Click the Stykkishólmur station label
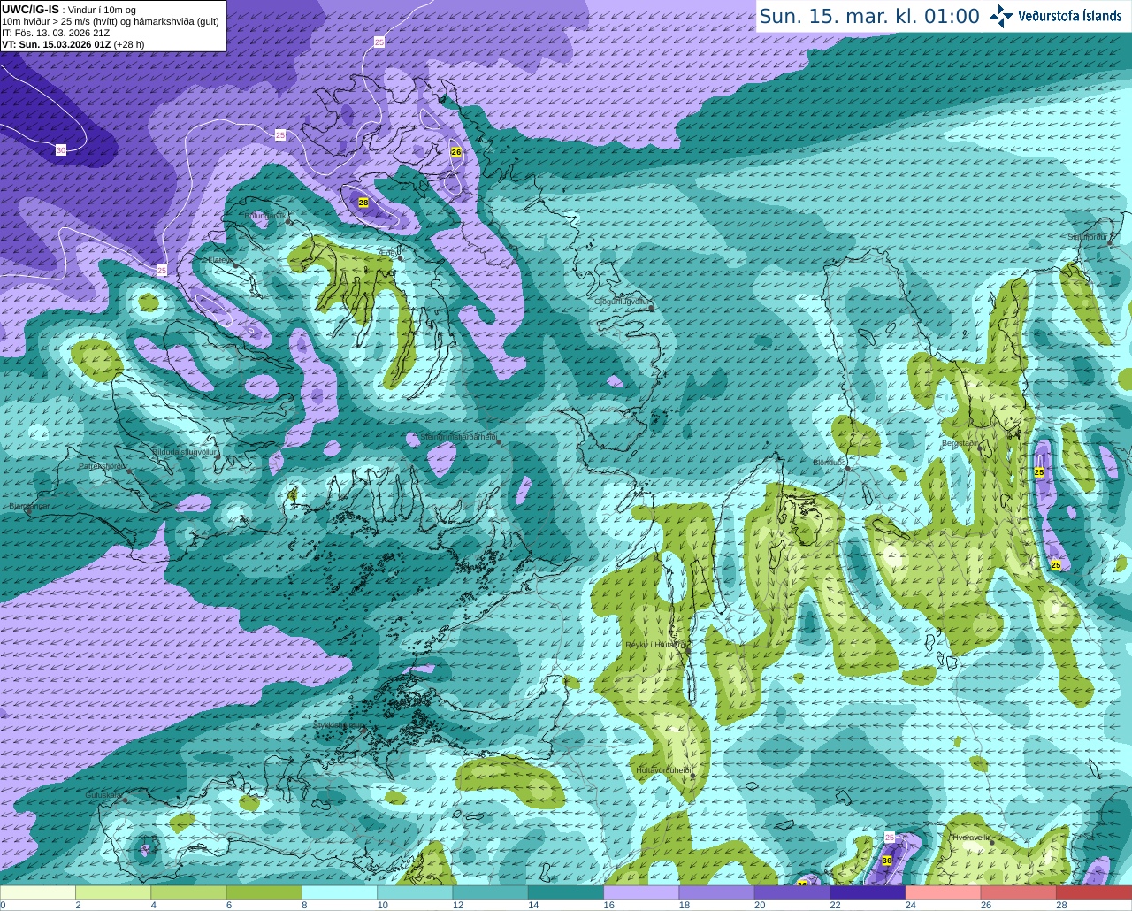 click(340, 725)
